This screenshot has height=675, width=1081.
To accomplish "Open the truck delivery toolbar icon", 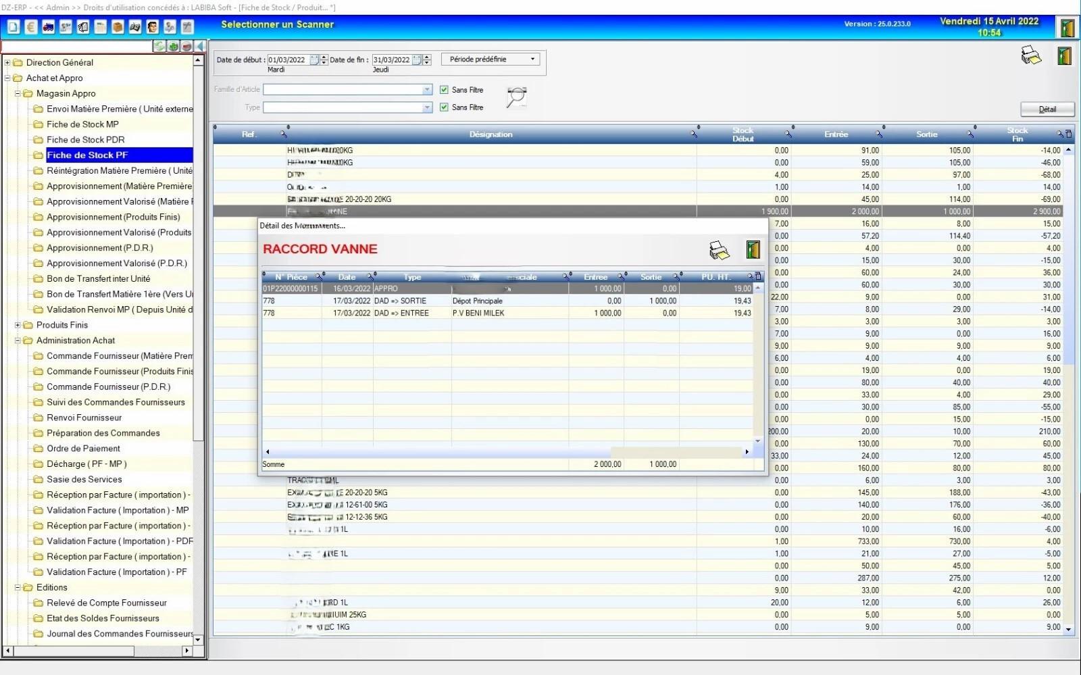I will coord(48,27).
